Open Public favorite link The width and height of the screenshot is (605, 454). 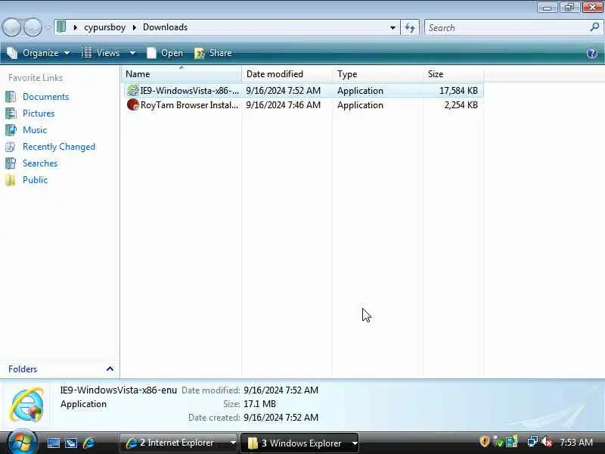35,180
